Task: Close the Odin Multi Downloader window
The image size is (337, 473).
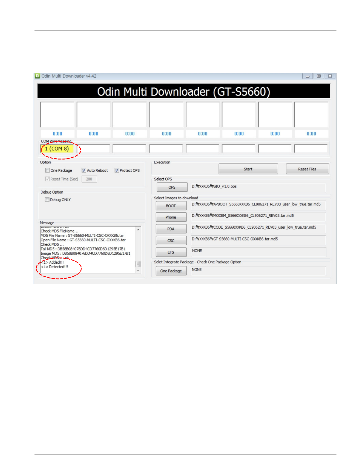Action: click(x=330, y=76)
